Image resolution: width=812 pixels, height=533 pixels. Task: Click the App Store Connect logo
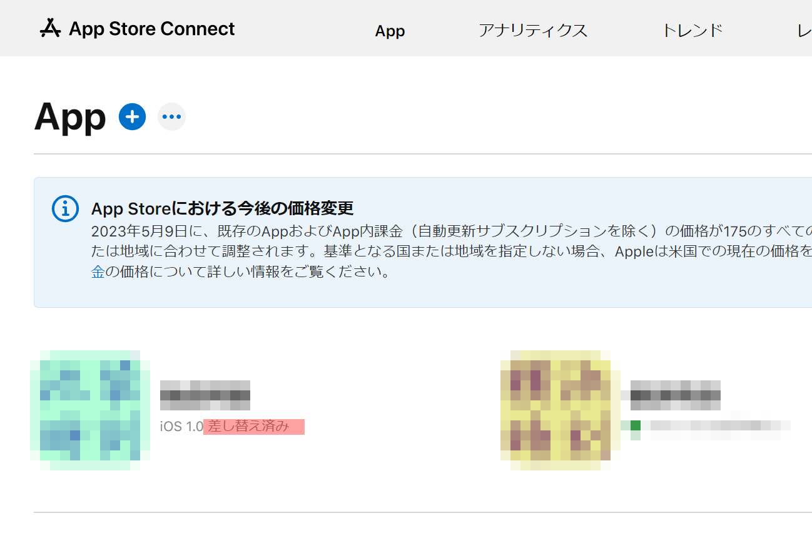point(137,29)
